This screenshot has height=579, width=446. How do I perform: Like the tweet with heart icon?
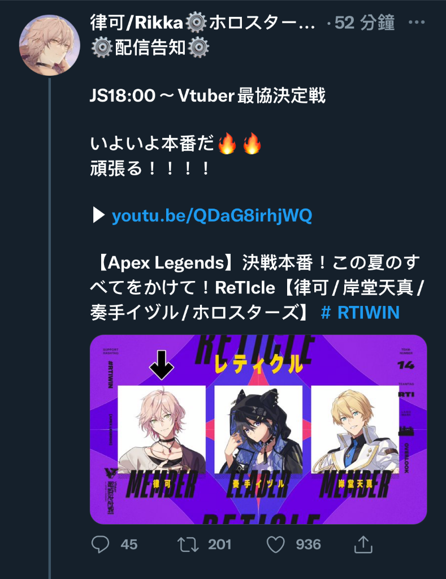pos(276,545)
